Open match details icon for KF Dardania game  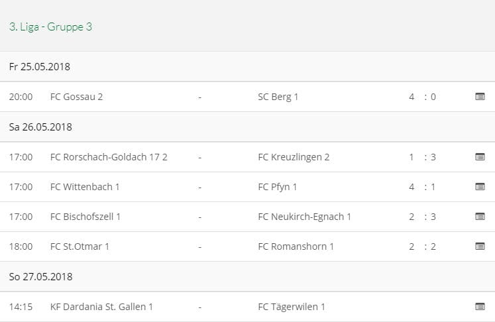point(480,307)
